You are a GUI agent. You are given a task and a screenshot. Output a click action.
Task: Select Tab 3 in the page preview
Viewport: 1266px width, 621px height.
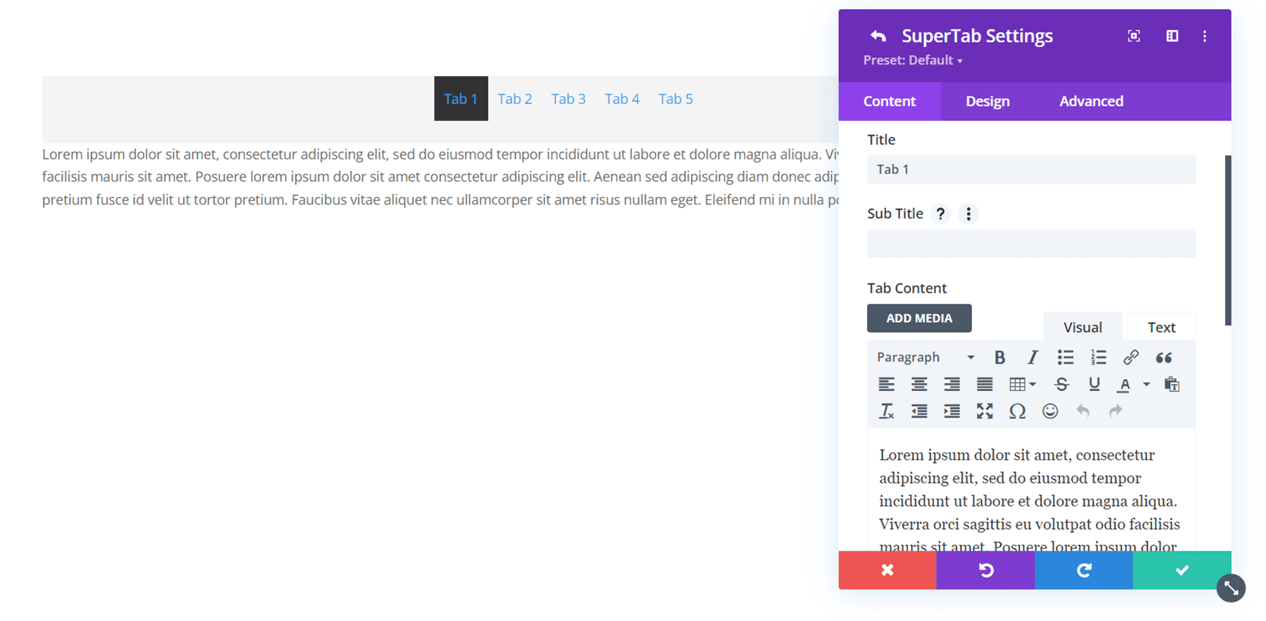568,98
